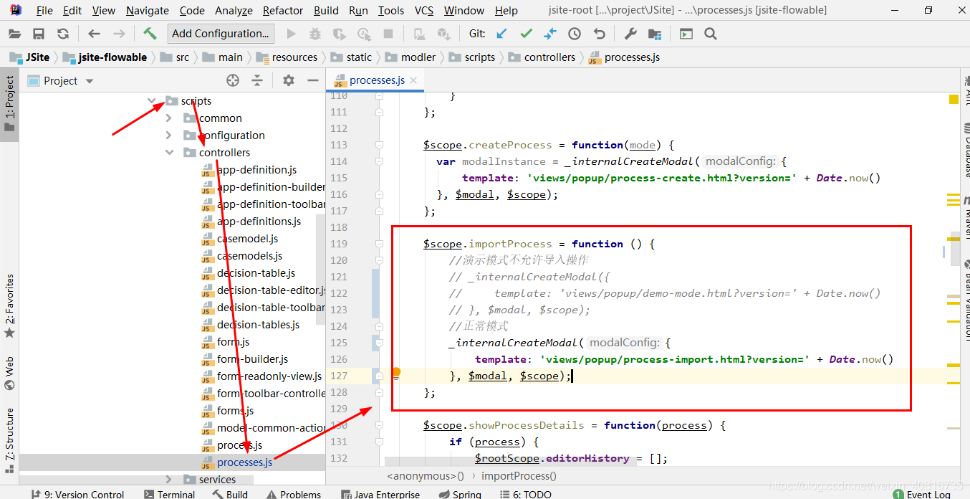Image resolution: width=970 pixels, height=499 pixels.
Task: Toggle the Spring tool window
Action: 459,494
